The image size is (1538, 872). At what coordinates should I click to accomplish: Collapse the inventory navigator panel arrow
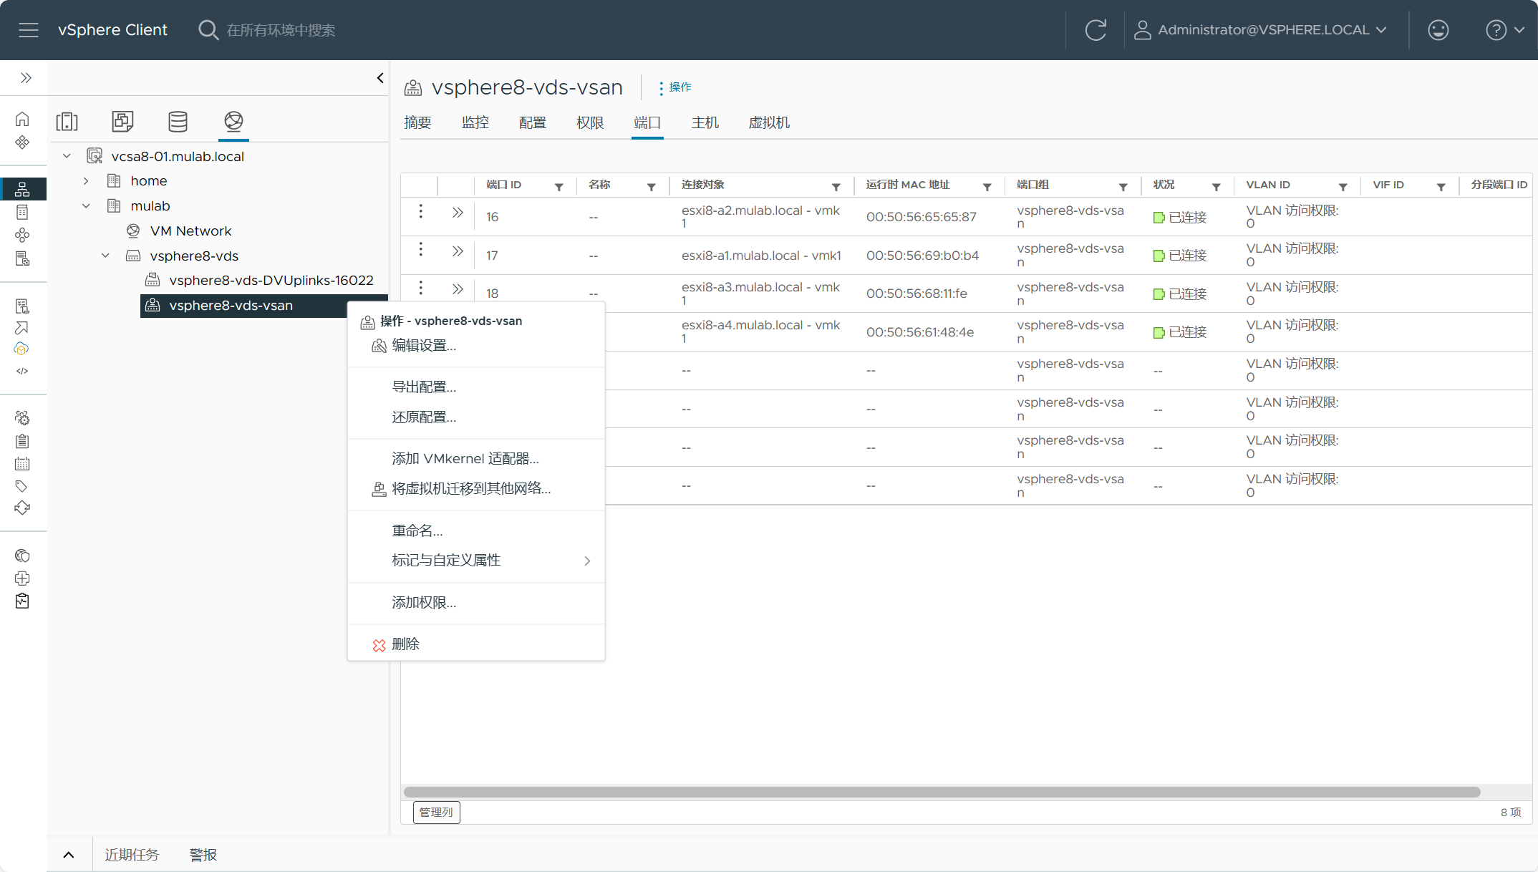(x=380, y=78)
